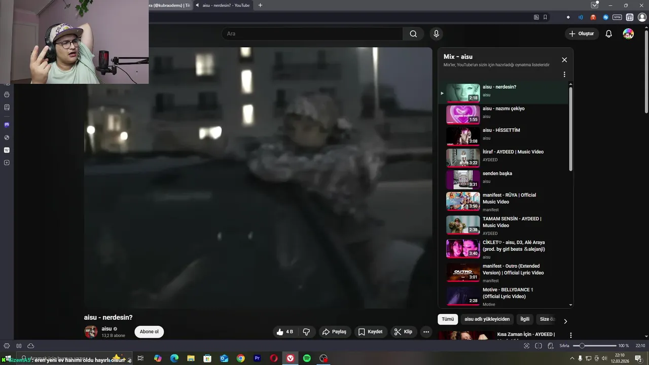This screenshot has height=365, width=649.
Task: Open the tab list dropdown in title bar
Action: coord(595,5)
